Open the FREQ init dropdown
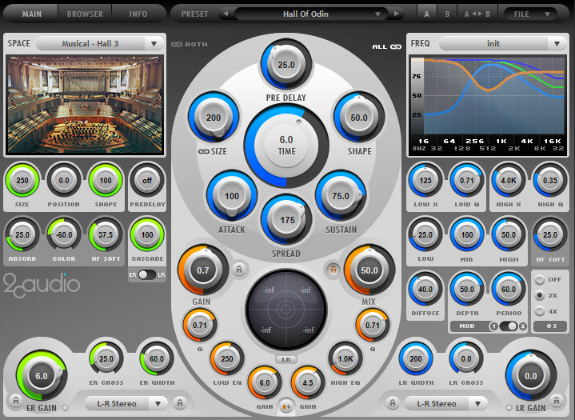 503,44
